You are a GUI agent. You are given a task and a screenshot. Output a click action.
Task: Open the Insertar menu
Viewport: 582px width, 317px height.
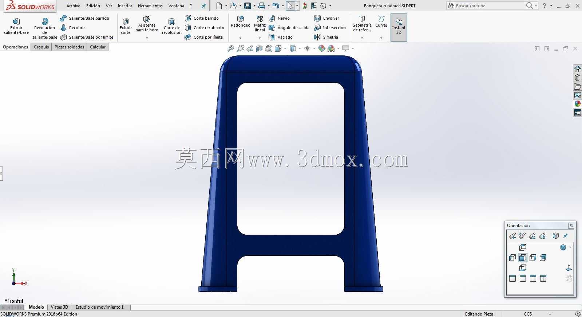(125, 6)
